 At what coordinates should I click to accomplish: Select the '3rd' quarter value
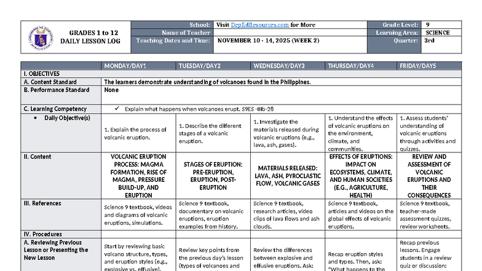tap(429, 41)
